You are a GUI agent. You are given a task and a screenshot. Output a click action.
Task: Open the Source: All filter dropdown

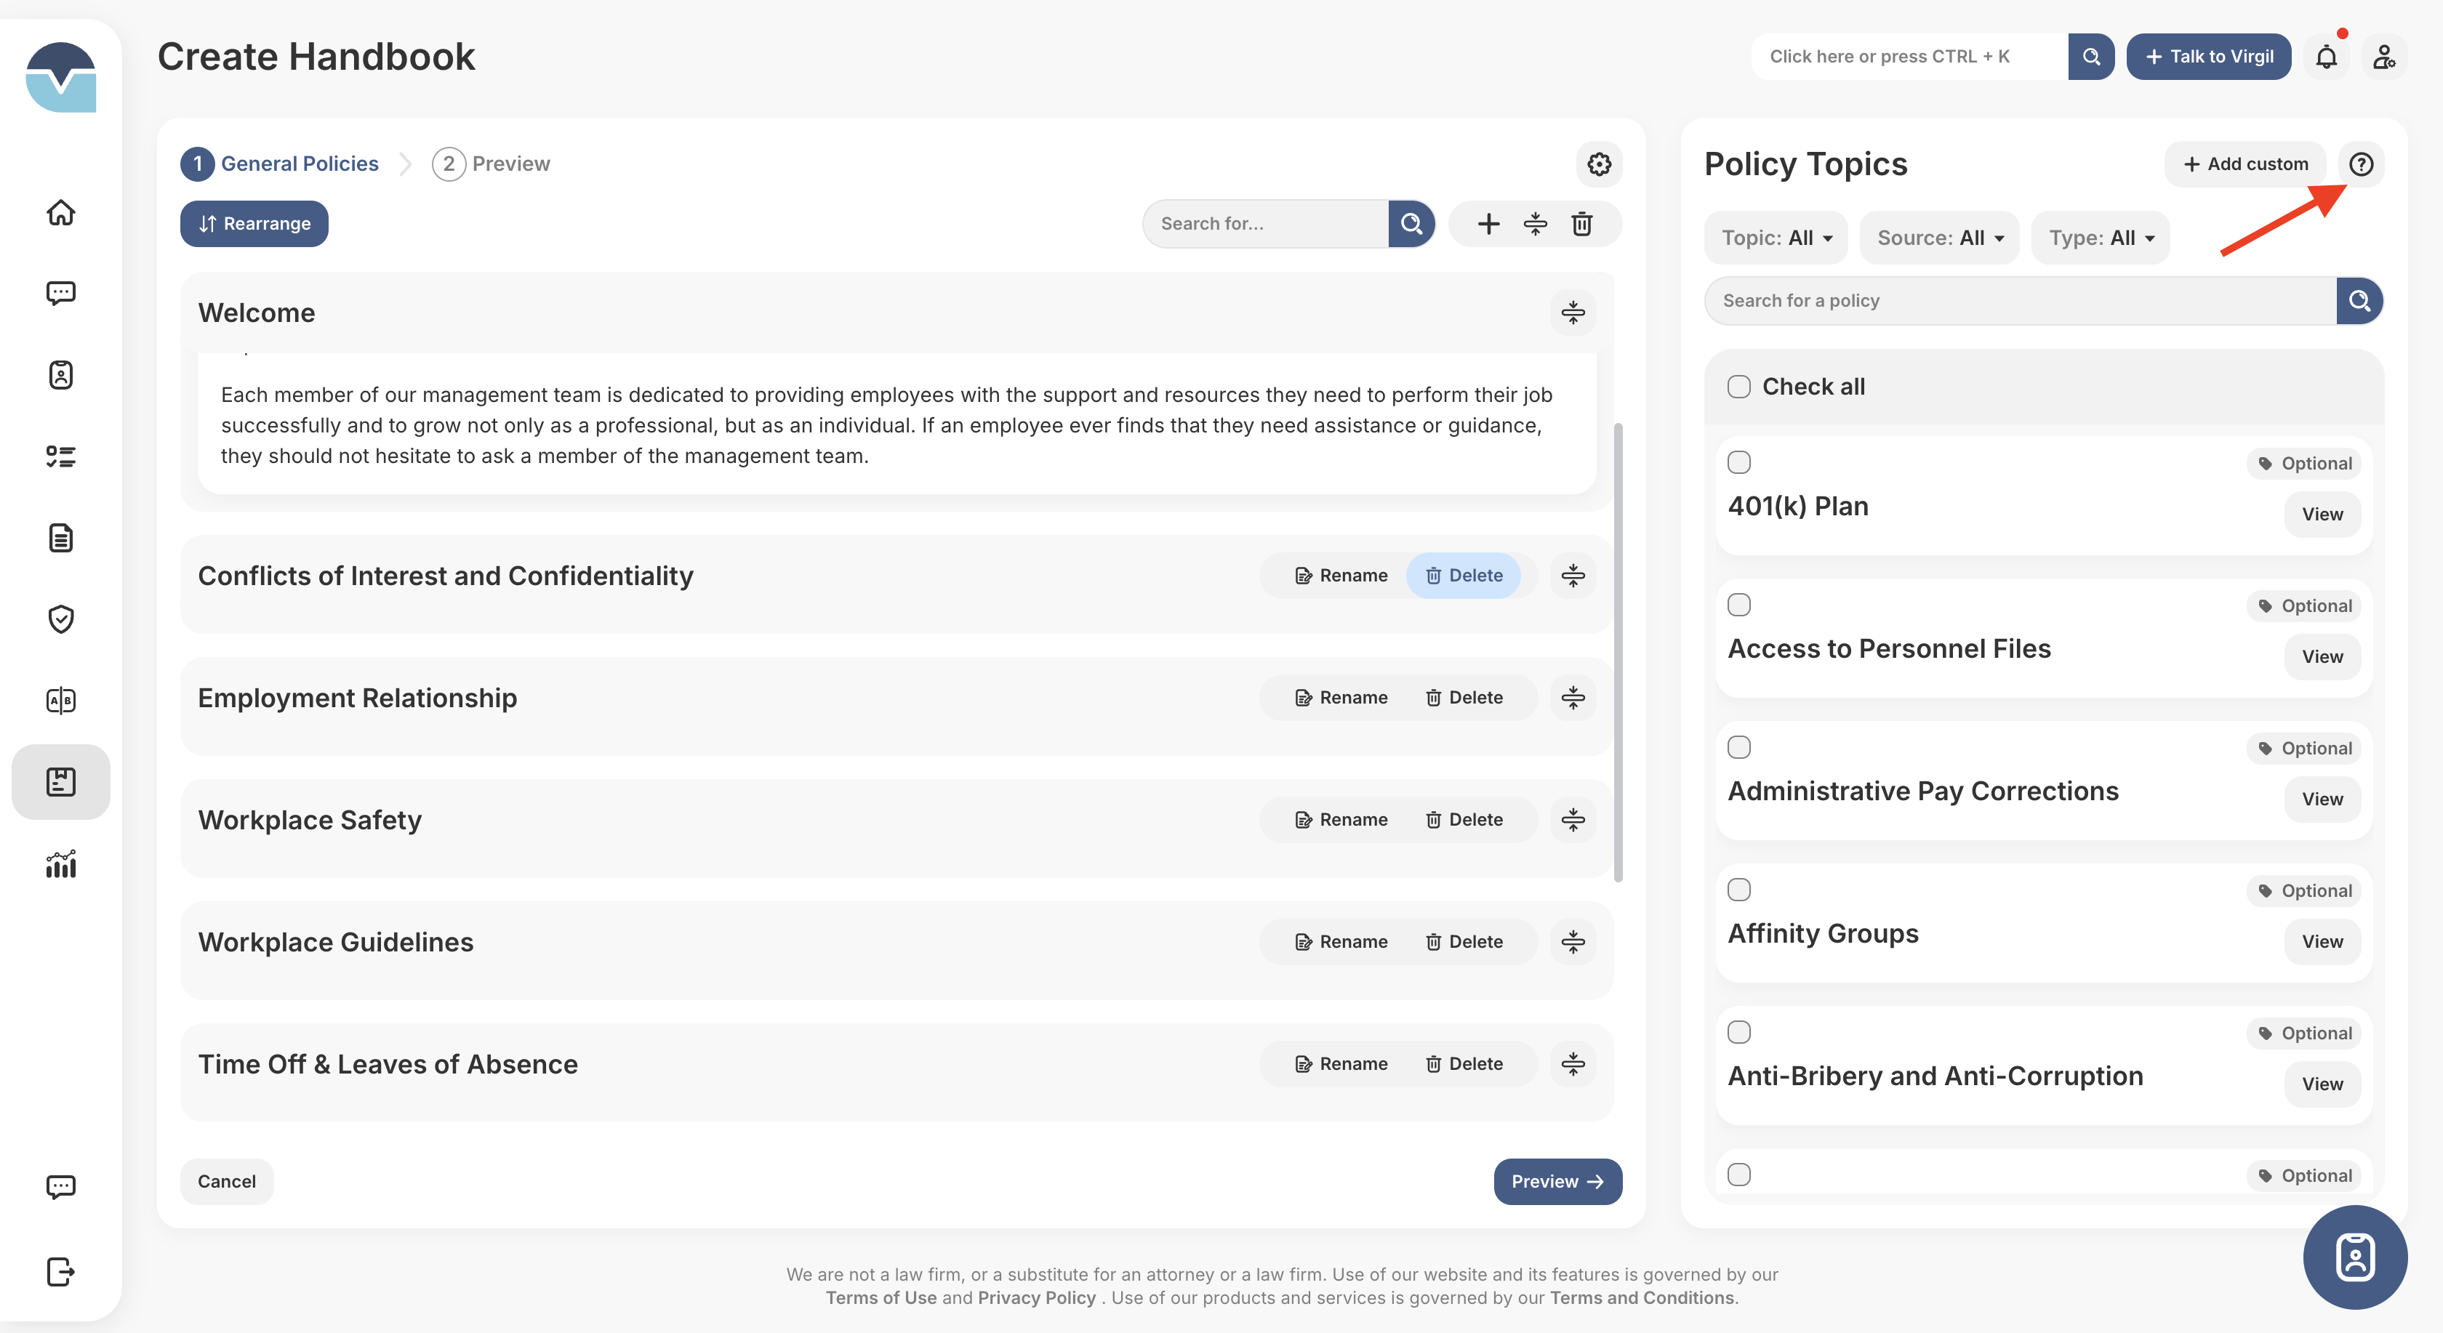(1939, 238)
